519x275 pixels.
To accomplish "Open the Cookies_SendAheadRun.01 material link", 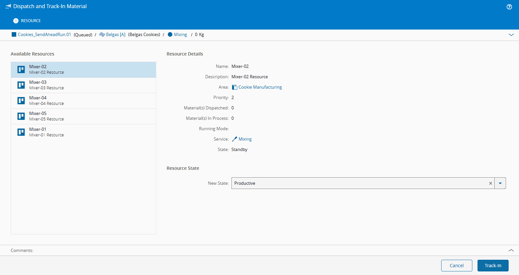I will pos(44,35).
